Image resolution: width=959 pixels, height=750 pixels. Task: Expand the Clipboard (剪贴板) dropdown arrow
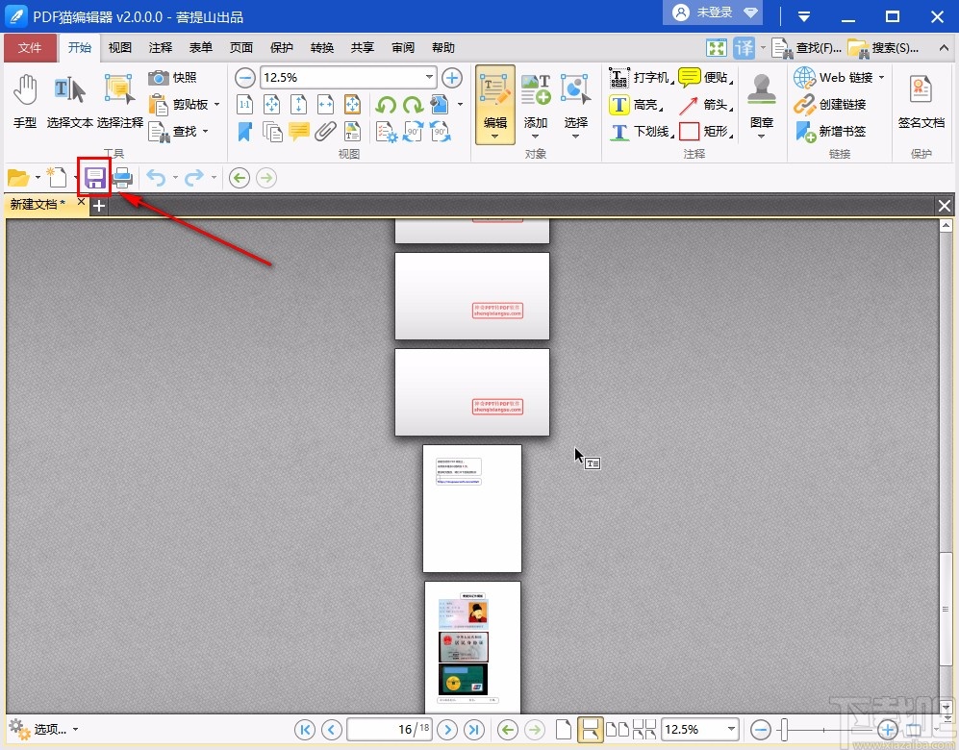pos(217,105)
